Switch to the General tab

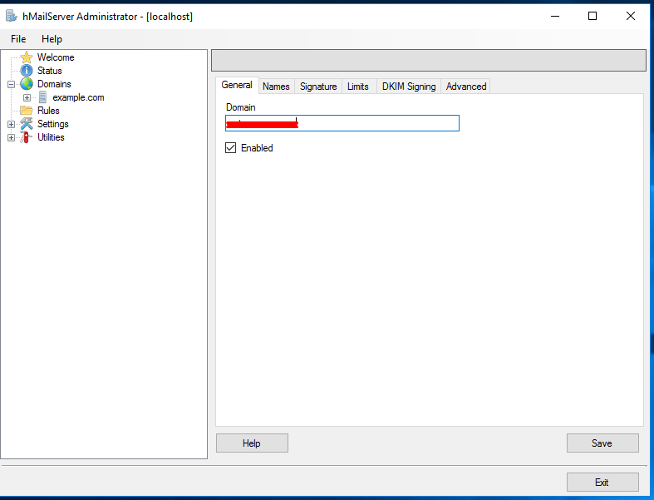(x=237, y=85)
